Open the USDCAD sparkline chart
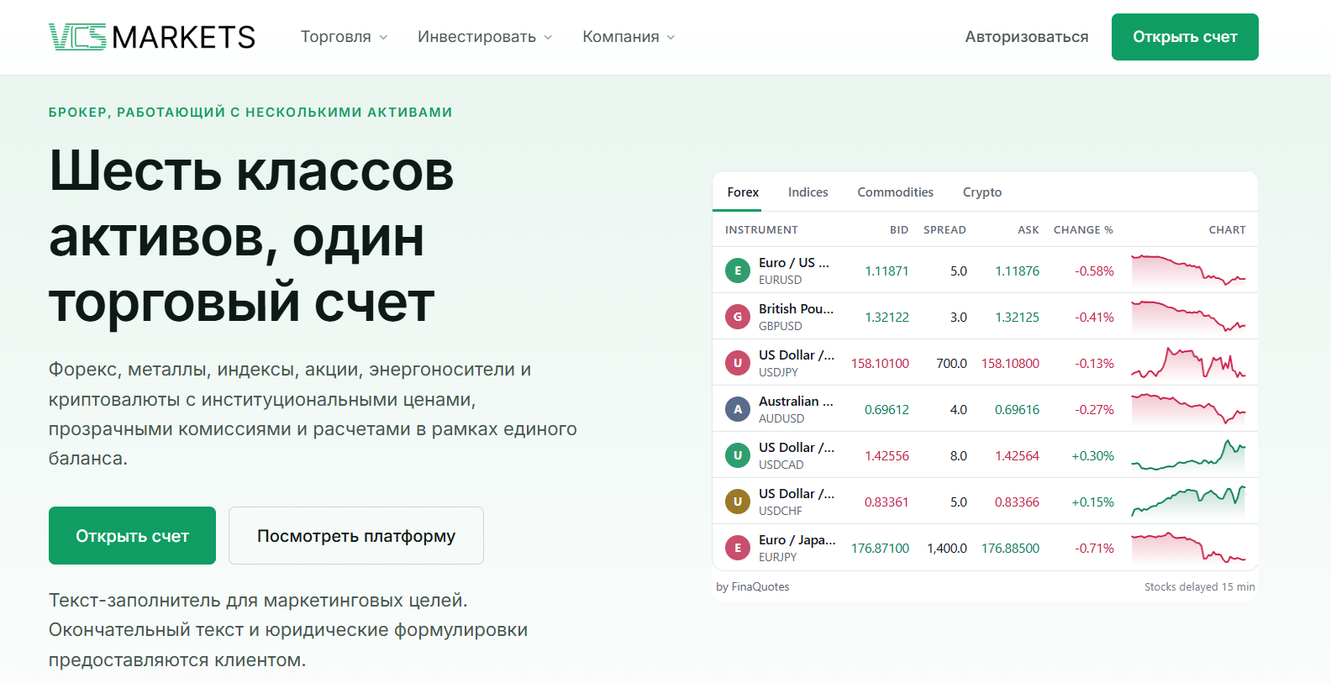This screenshot has height=683, width=1331. pyautogui.click(x=1188, y=455)
